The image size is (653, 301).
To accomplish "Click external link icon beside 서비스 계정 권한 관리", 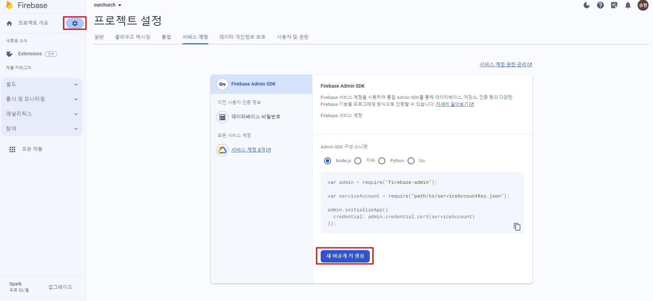I will [530, 65].
